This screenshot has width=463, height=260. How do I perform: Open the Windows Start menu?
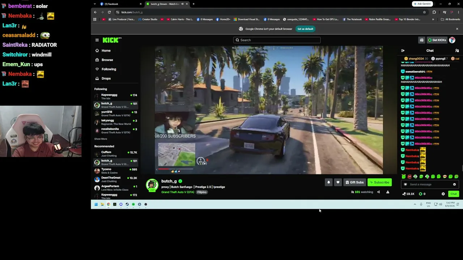96,204
